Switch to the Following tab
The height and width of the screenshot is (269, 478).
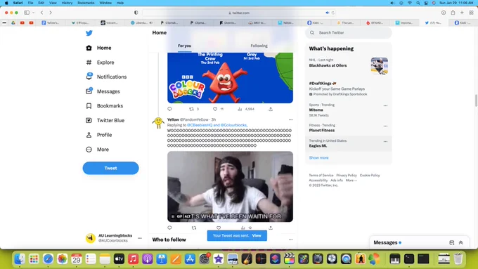point(259,46)
